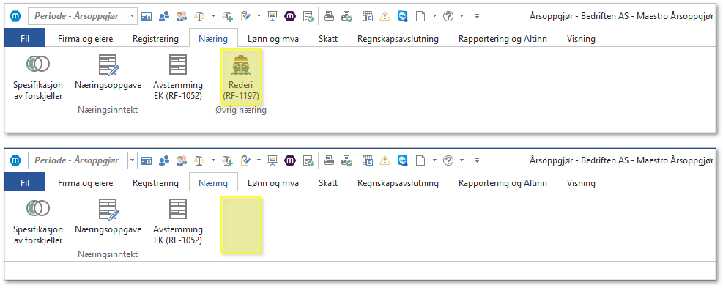This screenshot has height=288, width=723.
Task: Click help question mark in upper toolbar
Action: click(x=448, y=17)
